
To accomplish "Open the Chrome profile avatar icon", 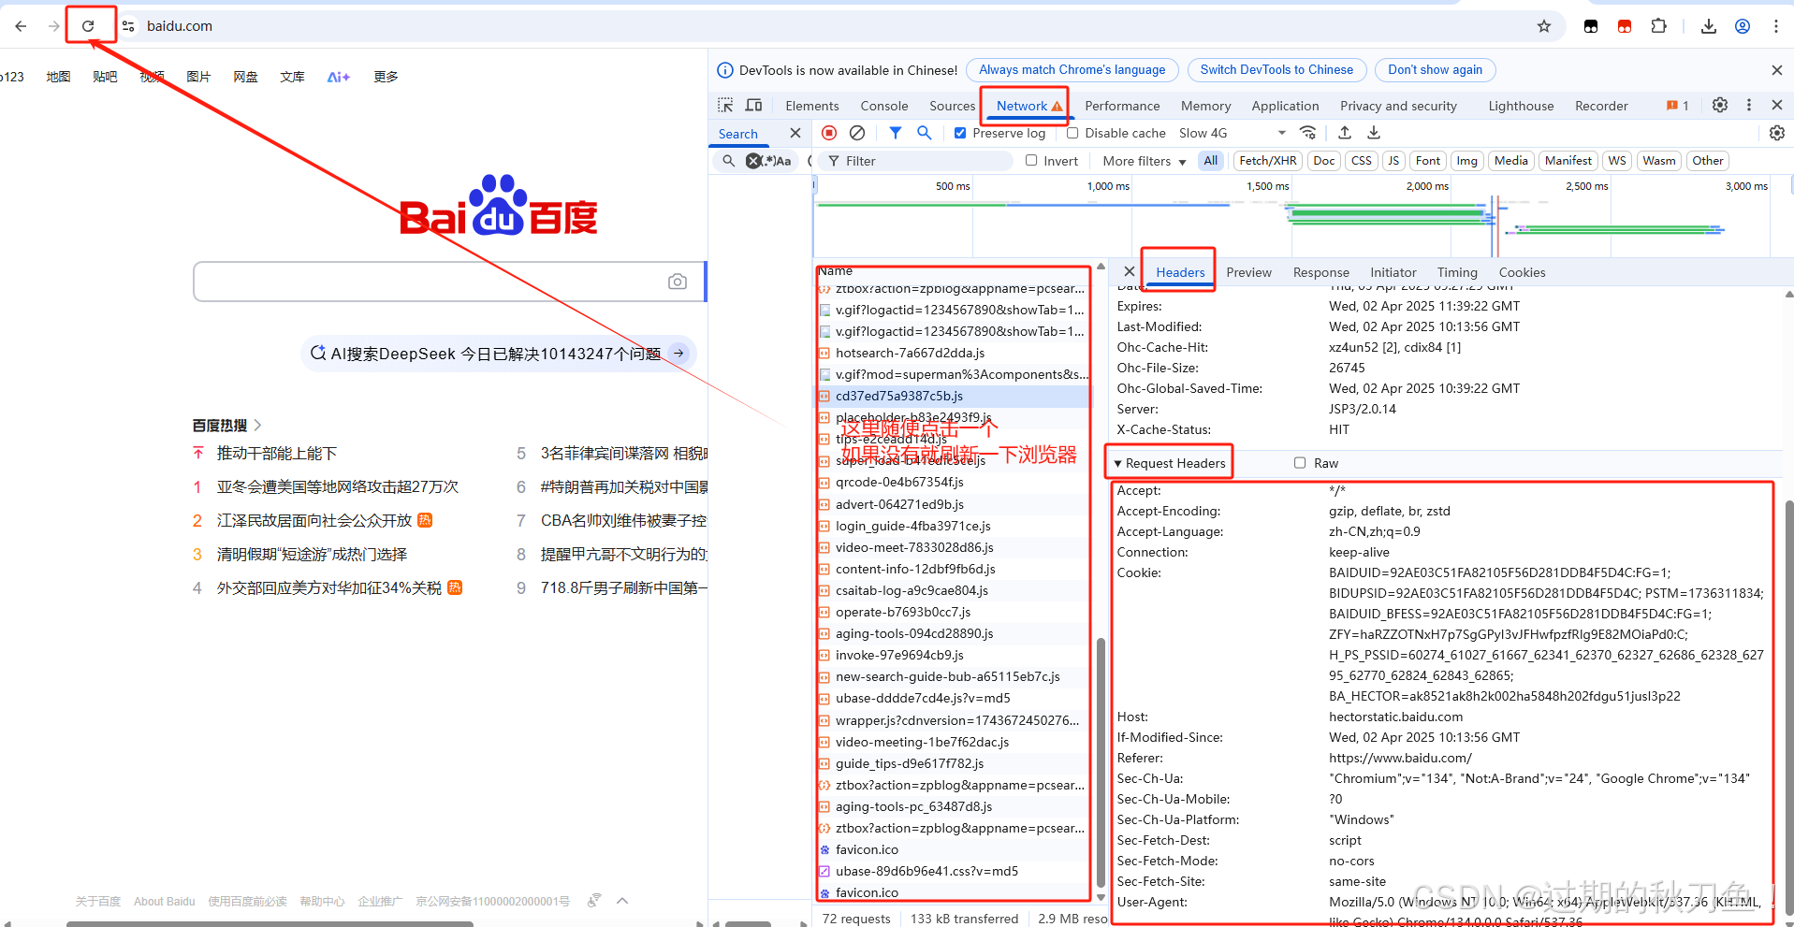I will 1743,26.
